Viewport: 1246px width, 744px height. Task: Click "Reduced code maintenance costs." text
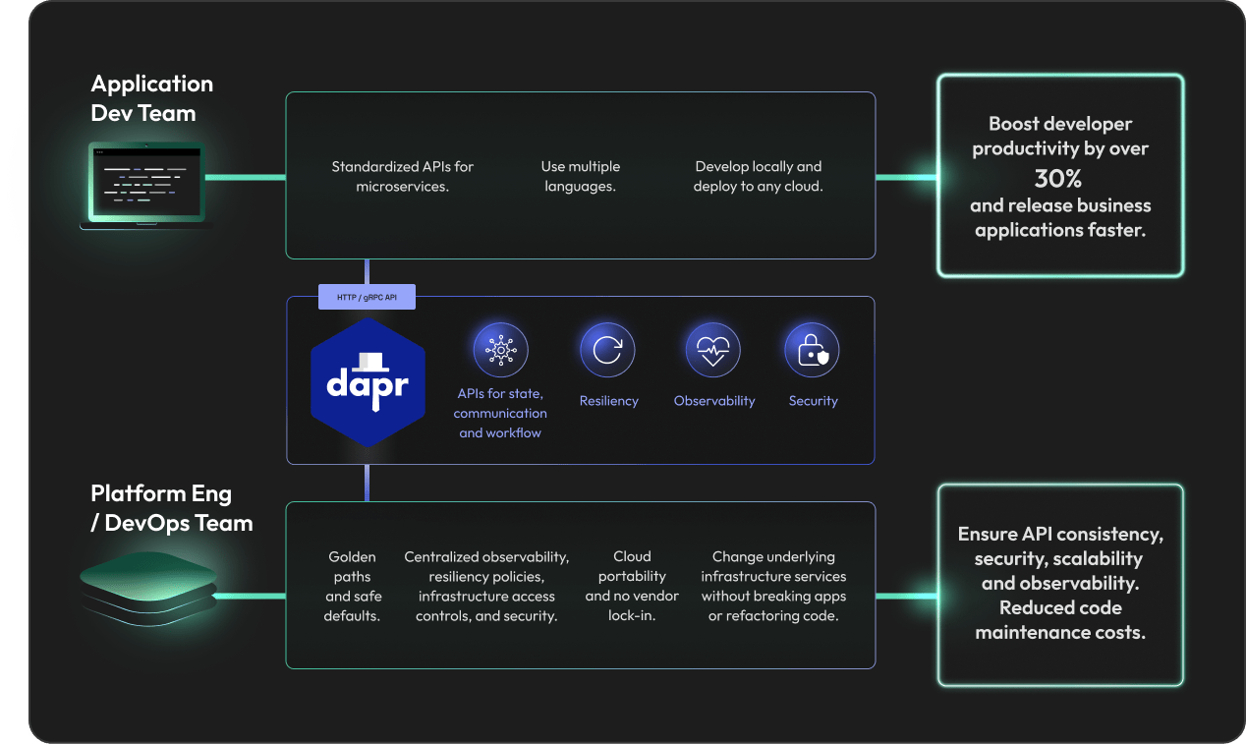click(1060, 620)
